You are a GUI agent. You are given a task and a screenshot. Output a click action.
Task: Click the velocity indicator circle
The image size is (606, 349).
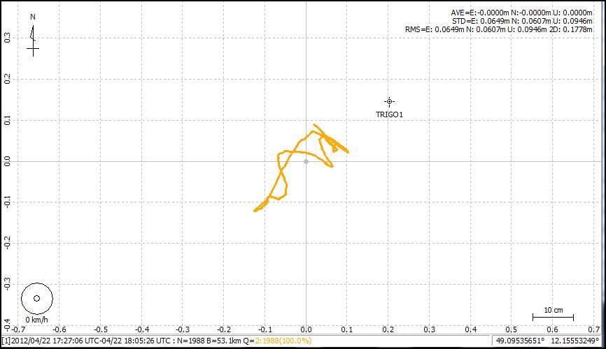coord(37,299)
